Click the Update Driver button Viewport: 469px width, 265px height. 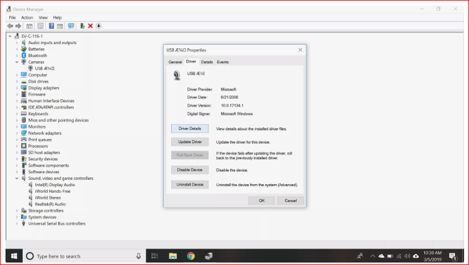click(190, 142)
